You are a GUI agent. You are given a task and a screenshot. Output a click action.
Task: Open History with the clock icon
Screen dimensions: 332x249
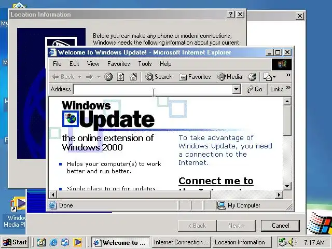click(x=252, y=77)
